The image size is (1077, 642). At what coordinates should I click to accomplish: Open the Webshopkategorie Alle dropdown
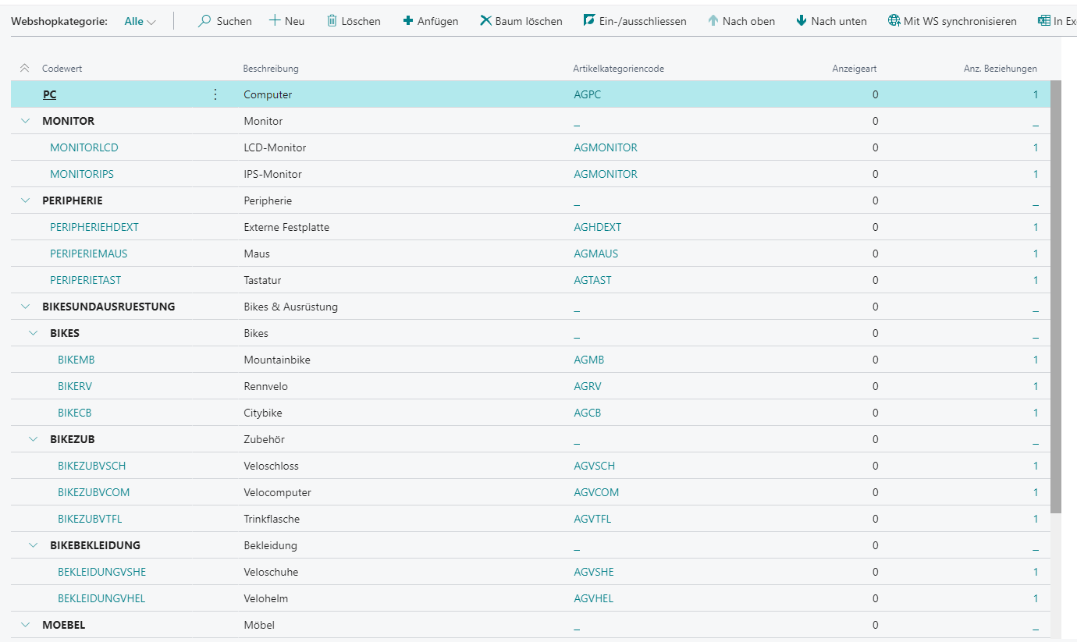pyautogui.click(x=140, y=21)
